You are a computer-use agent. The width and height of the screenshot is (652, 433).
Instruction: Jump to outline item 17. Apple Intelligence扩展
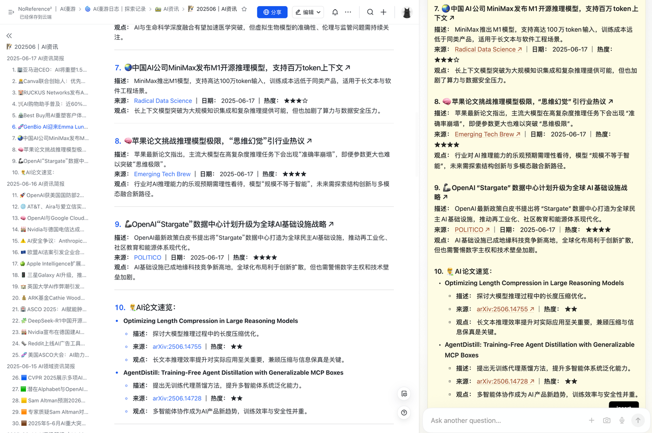tap(48, 264)
